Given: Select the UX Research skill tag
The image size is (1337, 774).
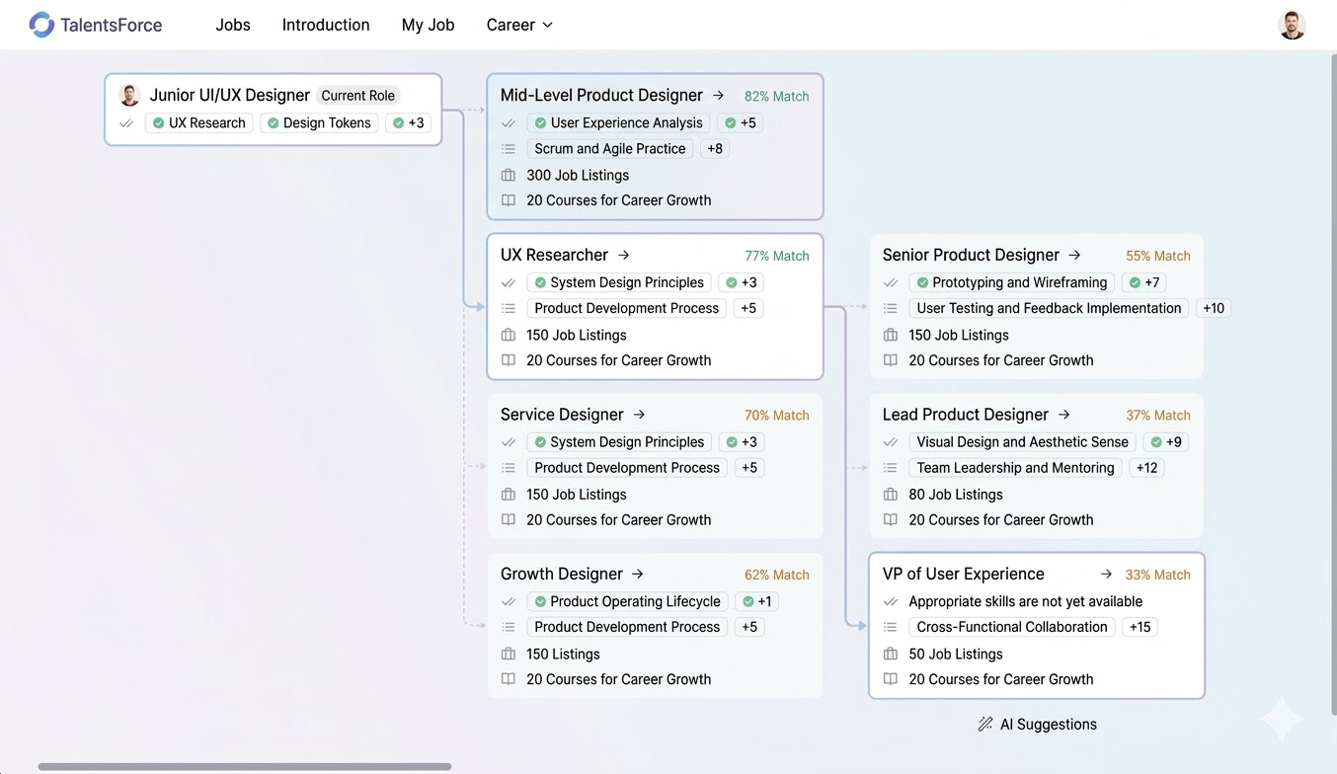Looking at the screenshot, I should (x=198, y=123).
